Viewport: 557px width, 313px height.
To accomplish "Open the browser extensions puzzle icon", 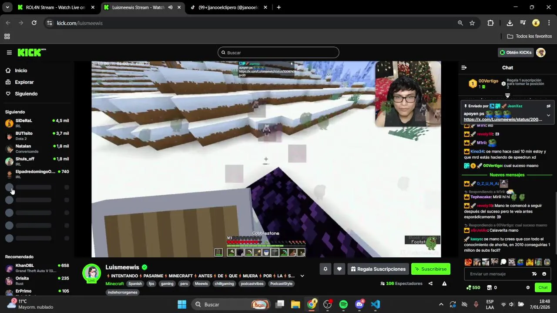I will [x=490, y=23].
